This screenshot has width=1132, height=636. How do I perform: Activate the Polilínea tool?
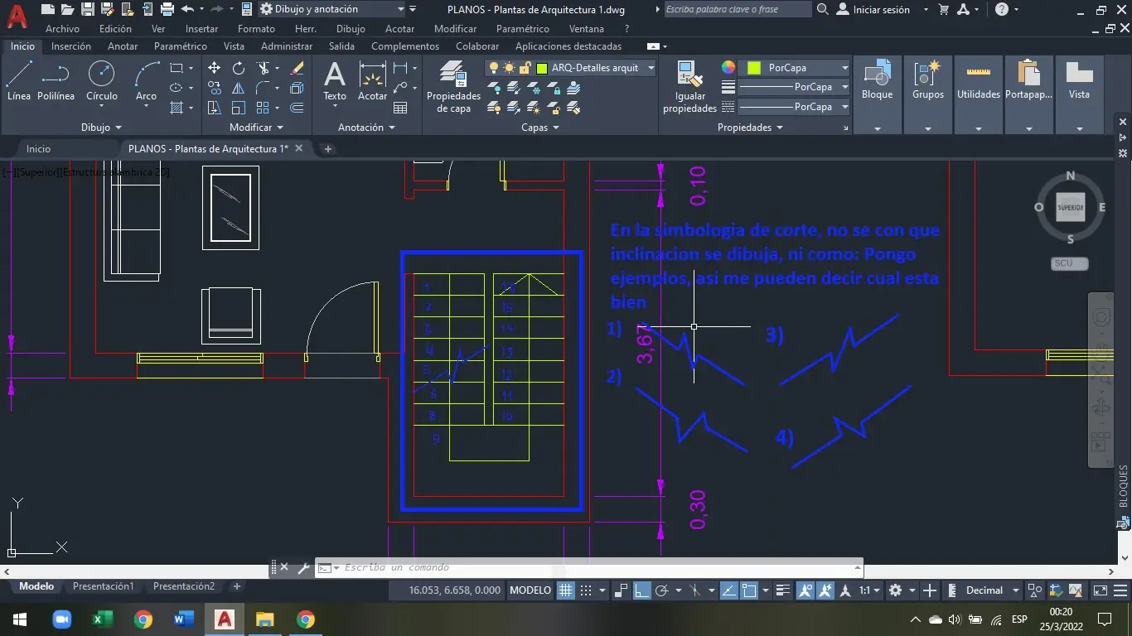(56, 83)
